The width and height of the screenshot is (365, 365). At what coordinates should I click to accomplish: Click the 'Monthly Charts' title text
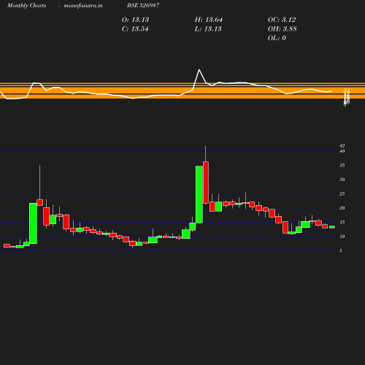coord(27,5)
